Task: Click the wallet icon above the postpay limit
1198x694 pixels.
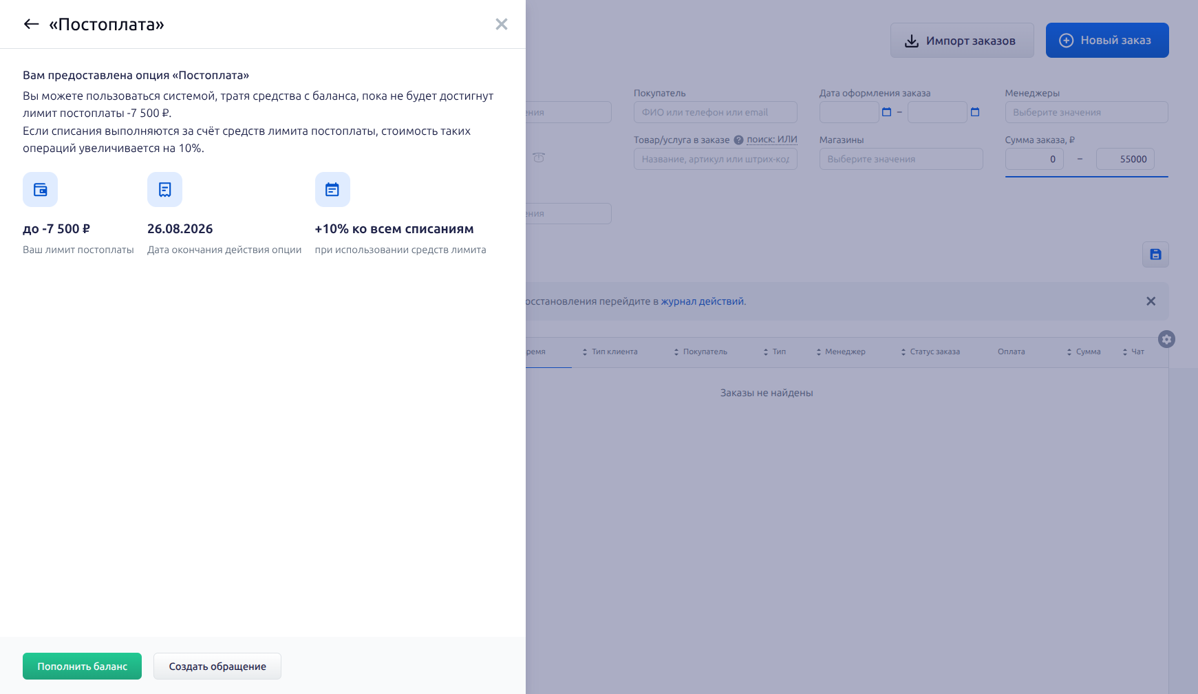Action: (x=40, y=190)
